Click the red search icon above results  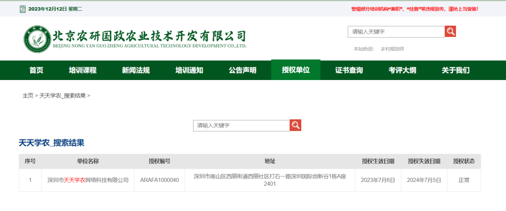click(295, 125)
